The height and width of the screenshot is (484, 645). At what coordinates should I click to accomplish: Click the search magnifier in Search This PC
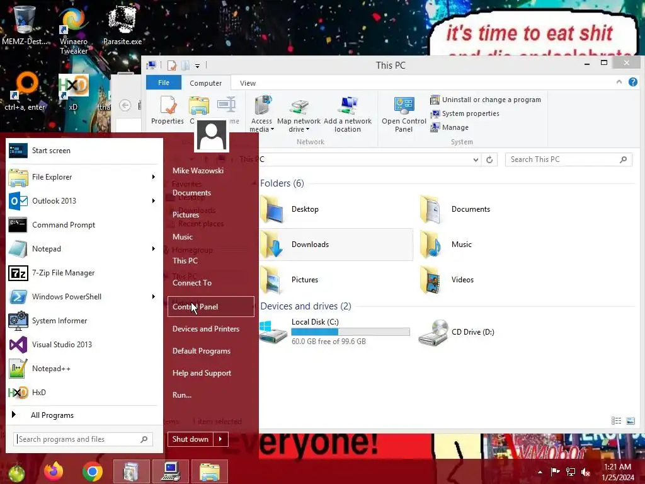point(623,159)
